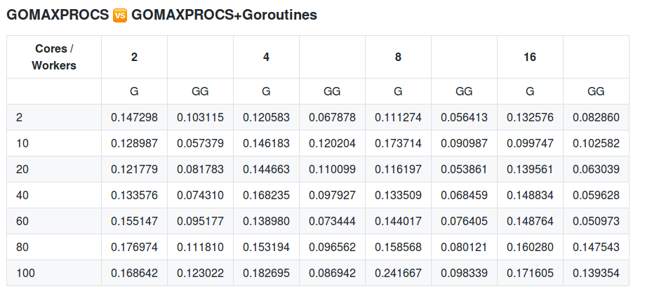Click value 0.074310 in the table

(x=200, y=195)
